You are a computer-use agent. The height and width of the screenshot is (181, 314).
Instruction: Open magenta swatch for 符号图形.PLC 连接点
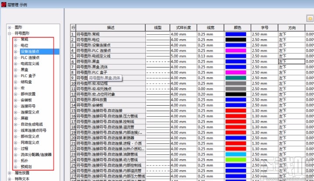(235, 50)
